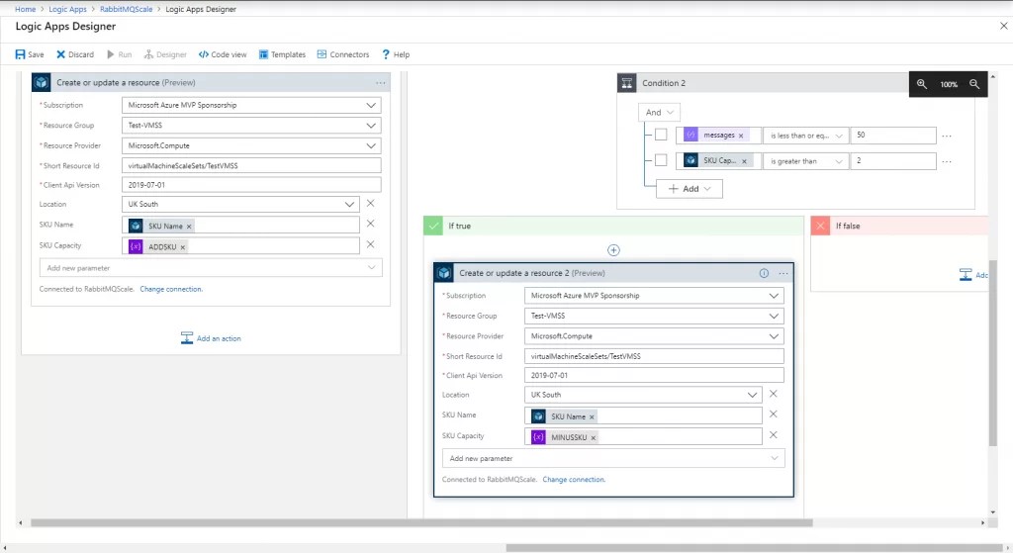Close the Logic Apps Designer blade

pos(1003,26)
